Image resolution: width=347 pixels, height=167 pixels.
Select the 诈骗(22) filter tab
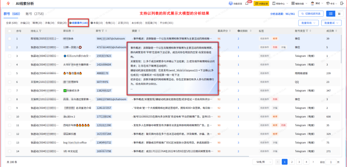[25, 23]
